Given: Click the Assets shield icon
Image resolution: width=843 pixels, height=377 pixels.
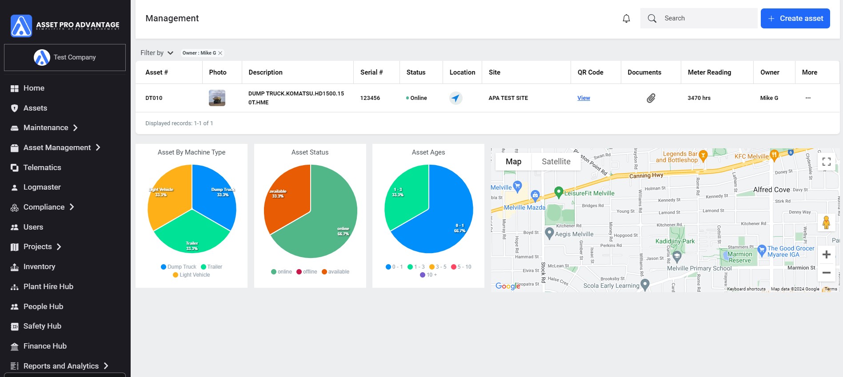Looking at the screenshot, I should (x=15, y=108).
